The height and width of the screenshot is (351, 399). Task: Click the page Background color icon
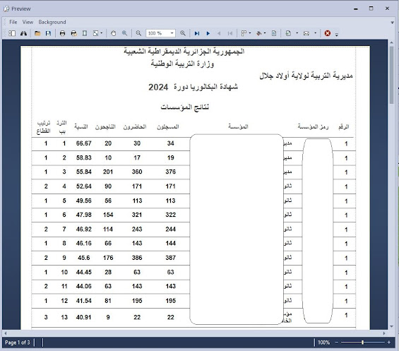point(258,33)
